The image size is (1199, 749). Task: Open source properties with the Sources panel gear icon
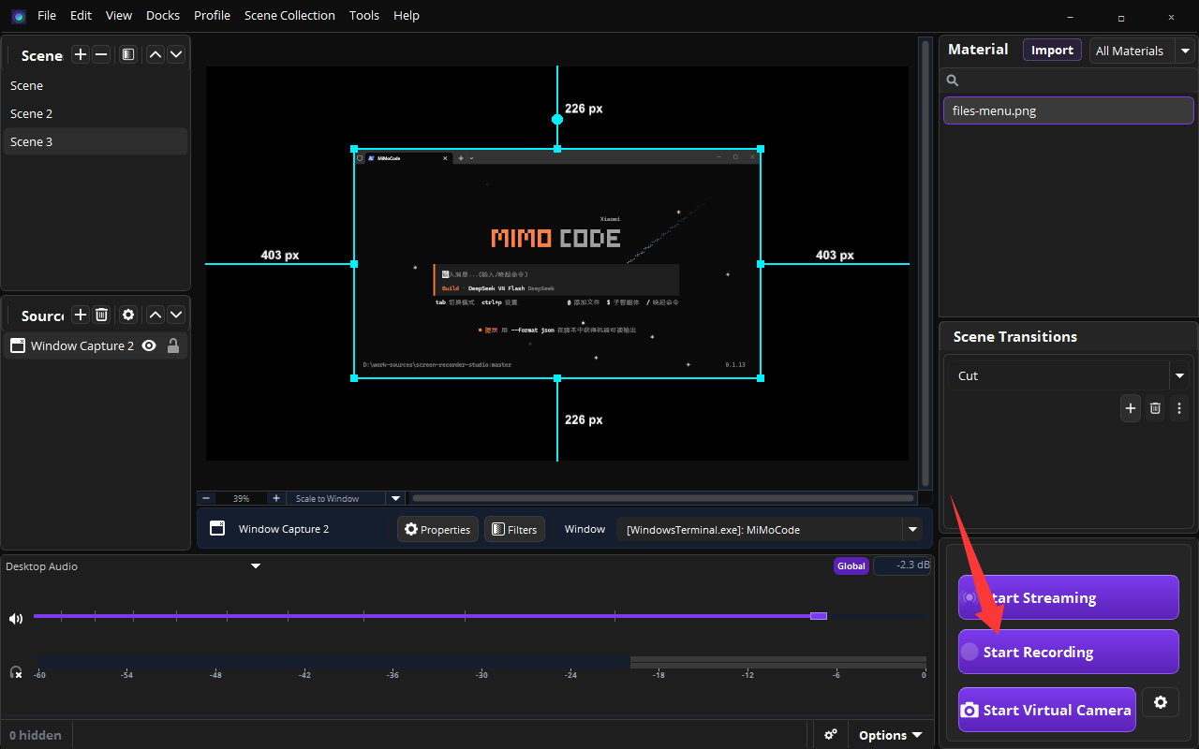[x=128, y=315]
